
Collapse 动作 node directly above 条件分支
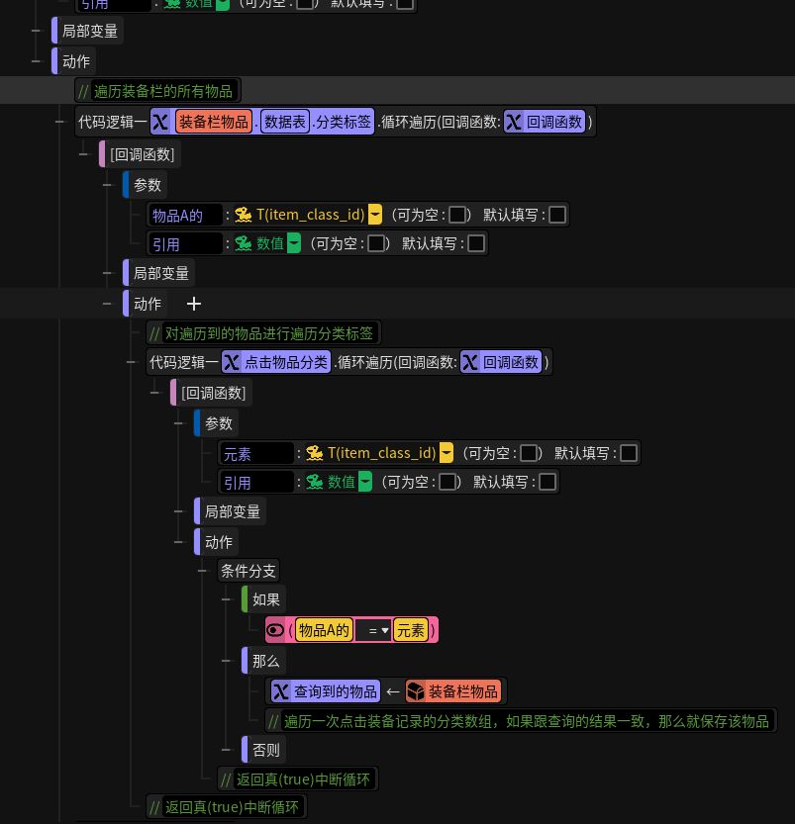coord(179,542)
